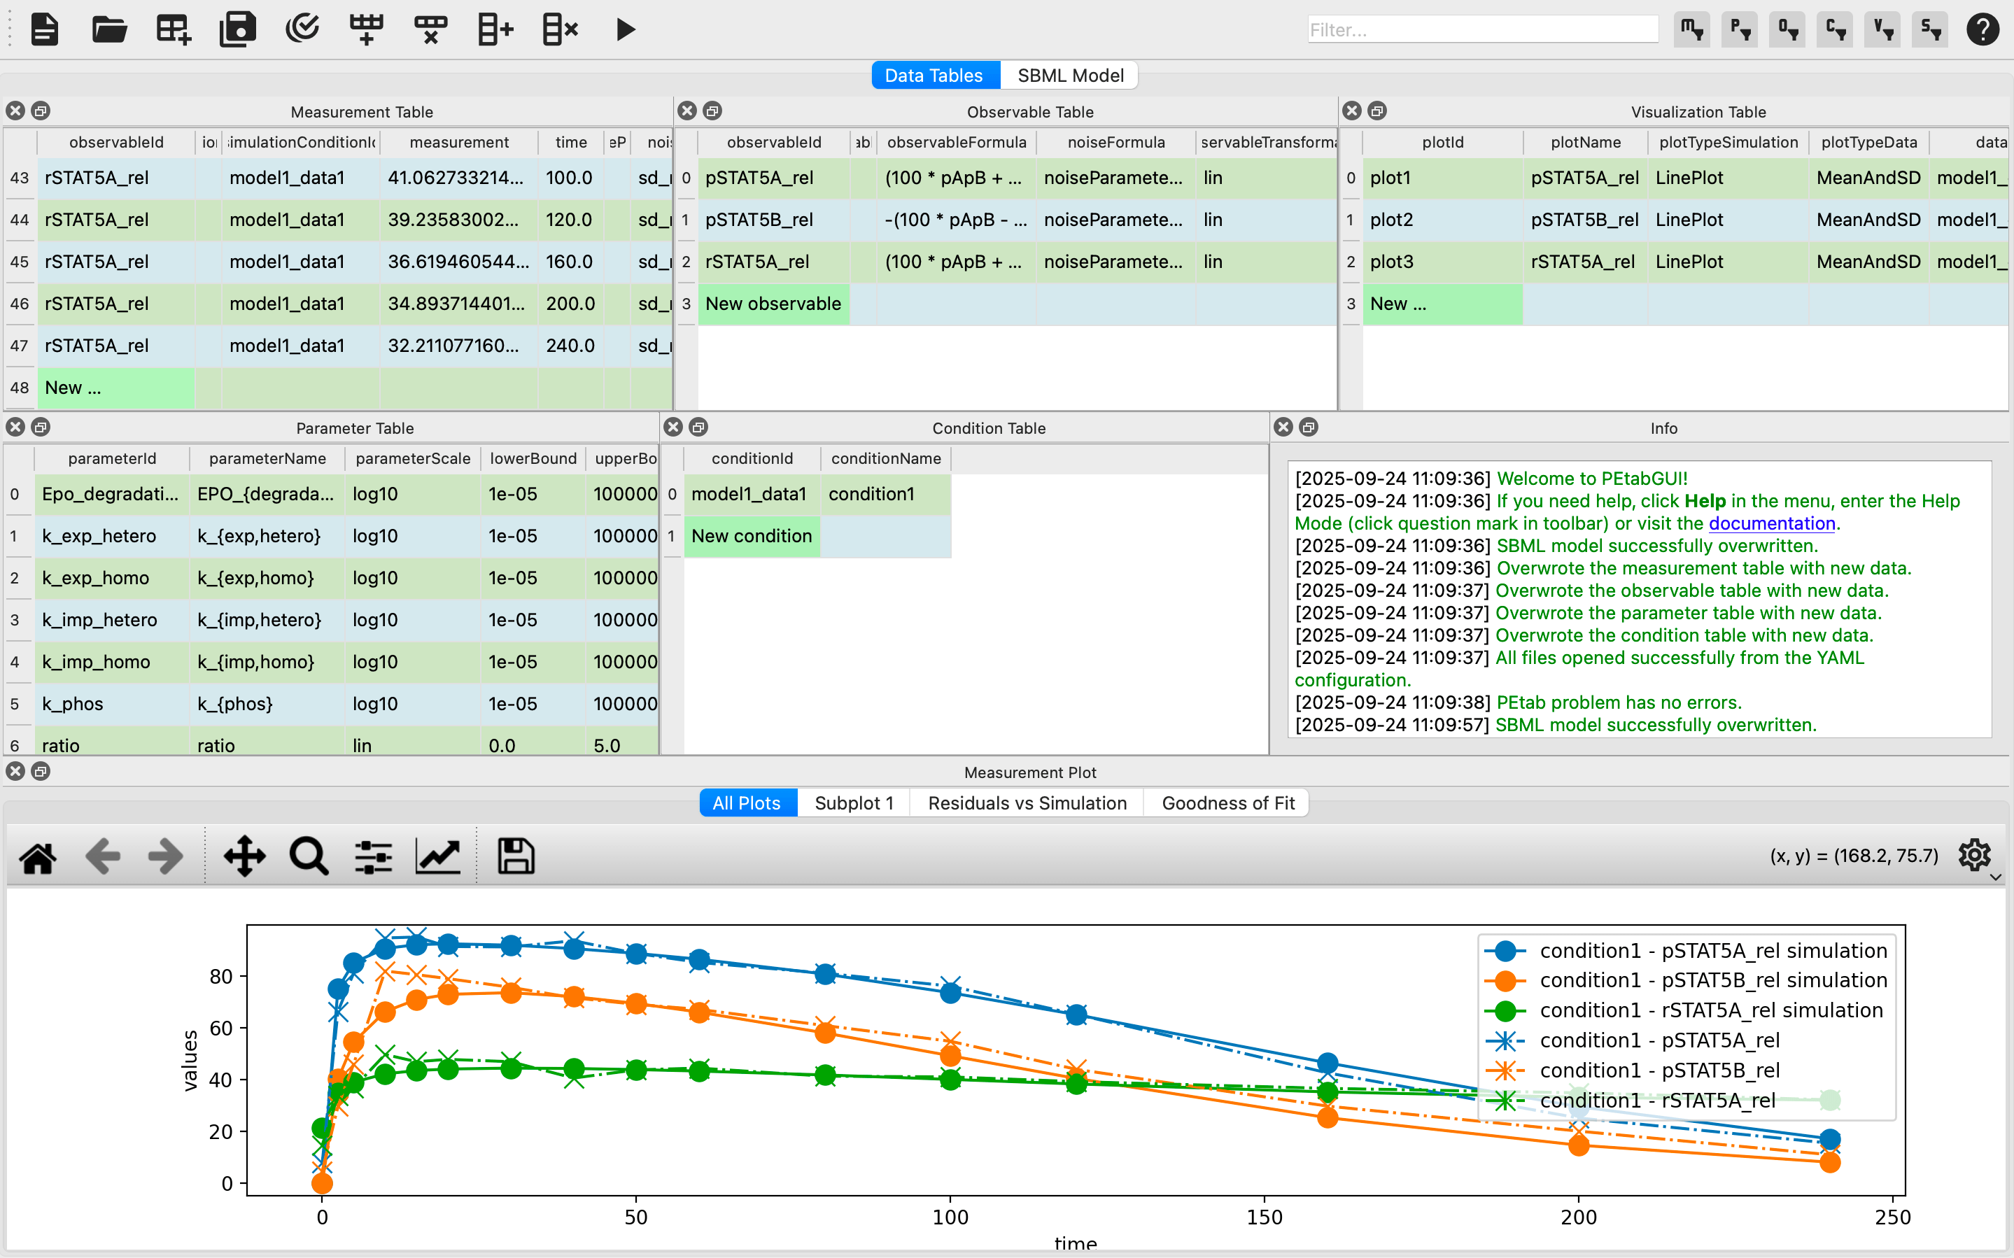2014x1258 pixels.
Task: Open the condition filter dropdown
Action: tap(1834, 29)
